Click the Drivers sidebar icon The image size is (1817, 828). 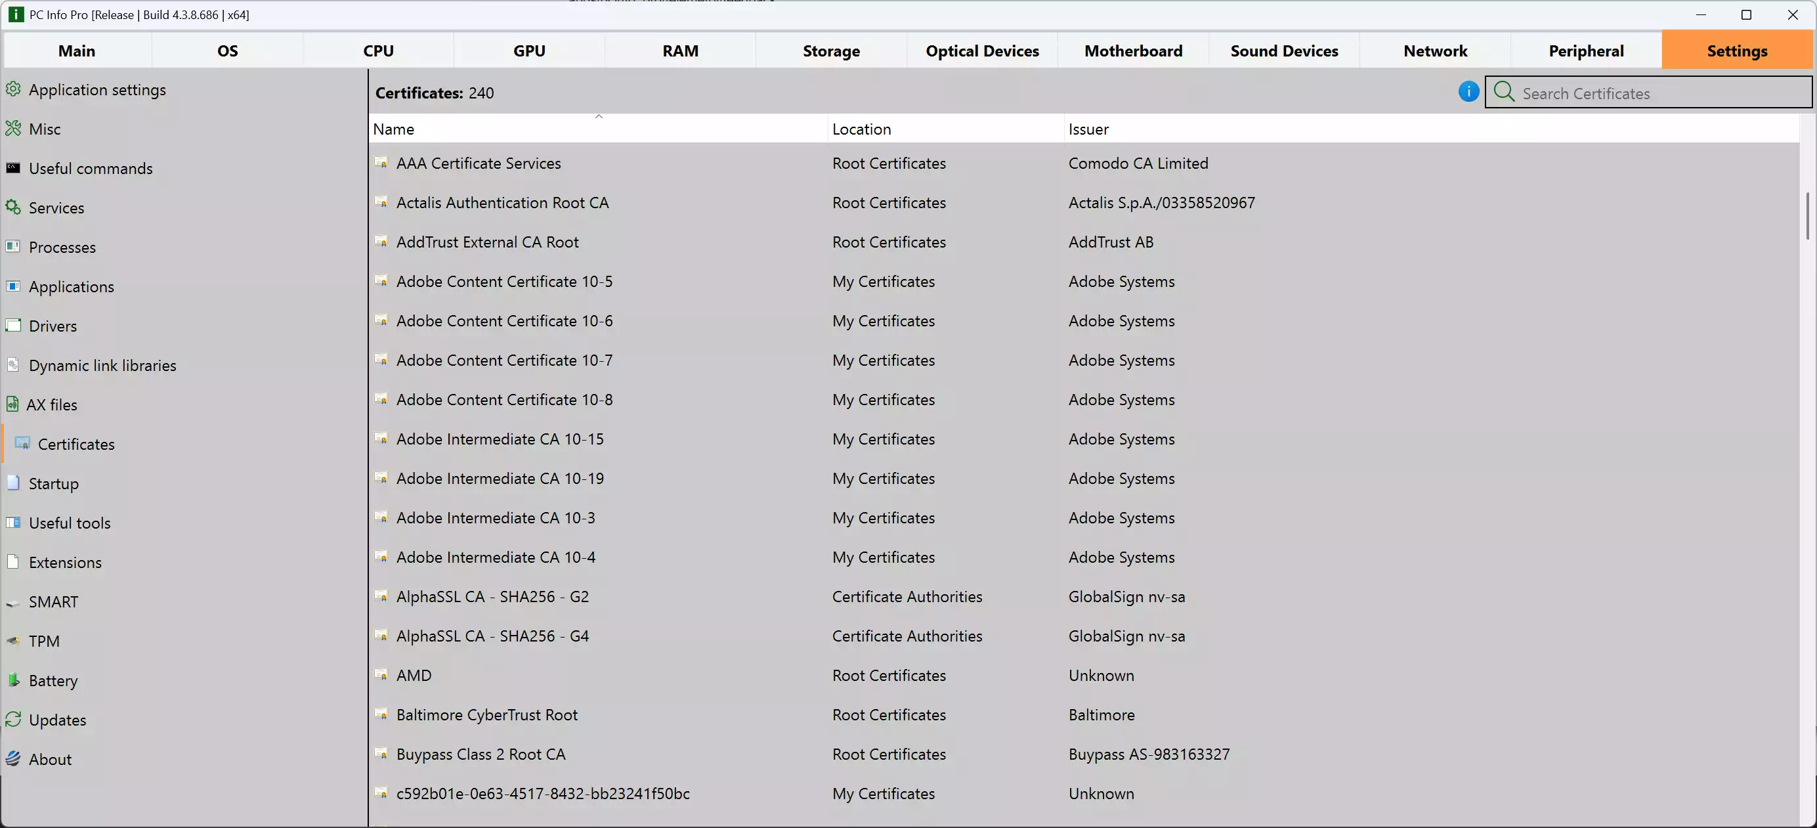coord(12,326)
